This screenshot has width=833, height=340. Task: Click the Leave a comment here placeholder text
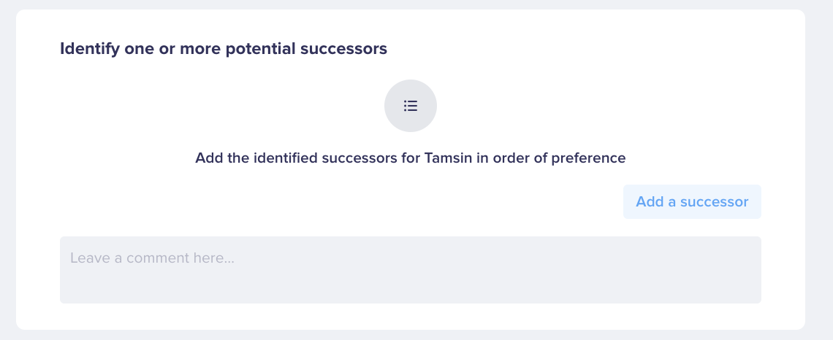point(152,258)
